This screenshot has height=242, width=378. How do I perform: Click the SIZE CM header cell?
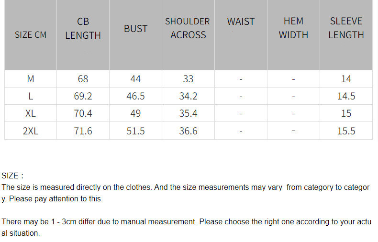pos(31,35)
